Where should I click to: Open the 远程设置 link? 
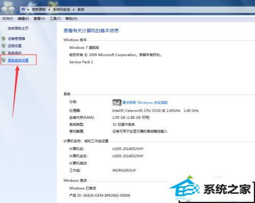point(15,46)
